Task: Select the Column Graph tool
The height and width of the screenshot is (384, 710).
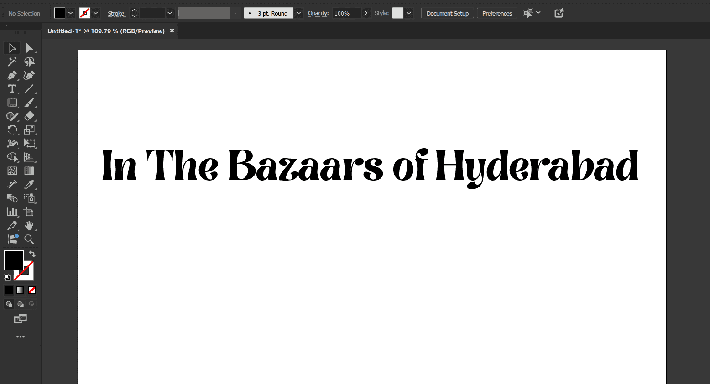Action: click(12, 212)
